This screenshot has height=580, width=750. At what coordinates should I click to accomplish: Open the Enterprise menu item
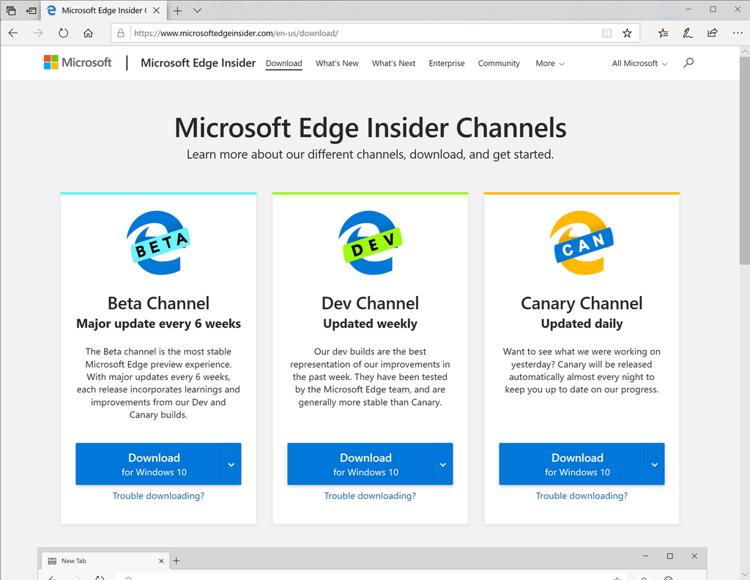pos(447,64)
